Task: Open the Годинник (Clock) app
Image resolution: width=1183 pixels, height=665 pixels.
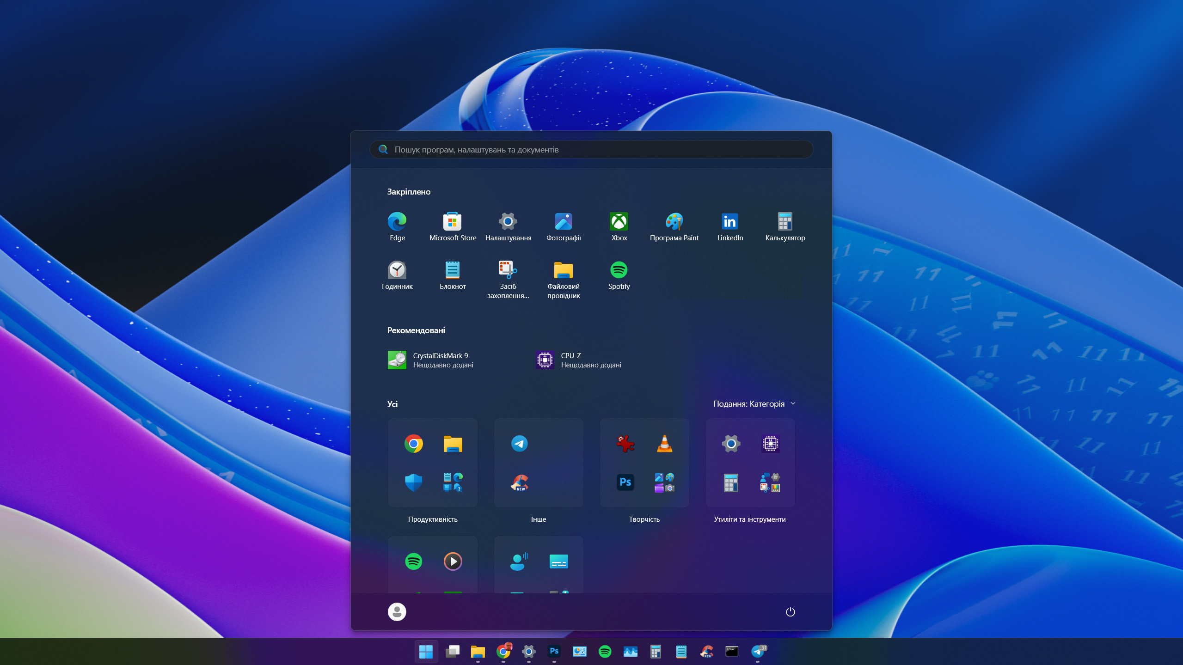Action: [397, 274]
